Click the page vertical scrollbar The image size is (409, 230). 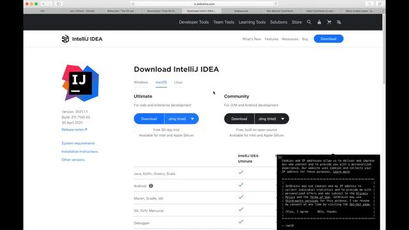point(384,50)
